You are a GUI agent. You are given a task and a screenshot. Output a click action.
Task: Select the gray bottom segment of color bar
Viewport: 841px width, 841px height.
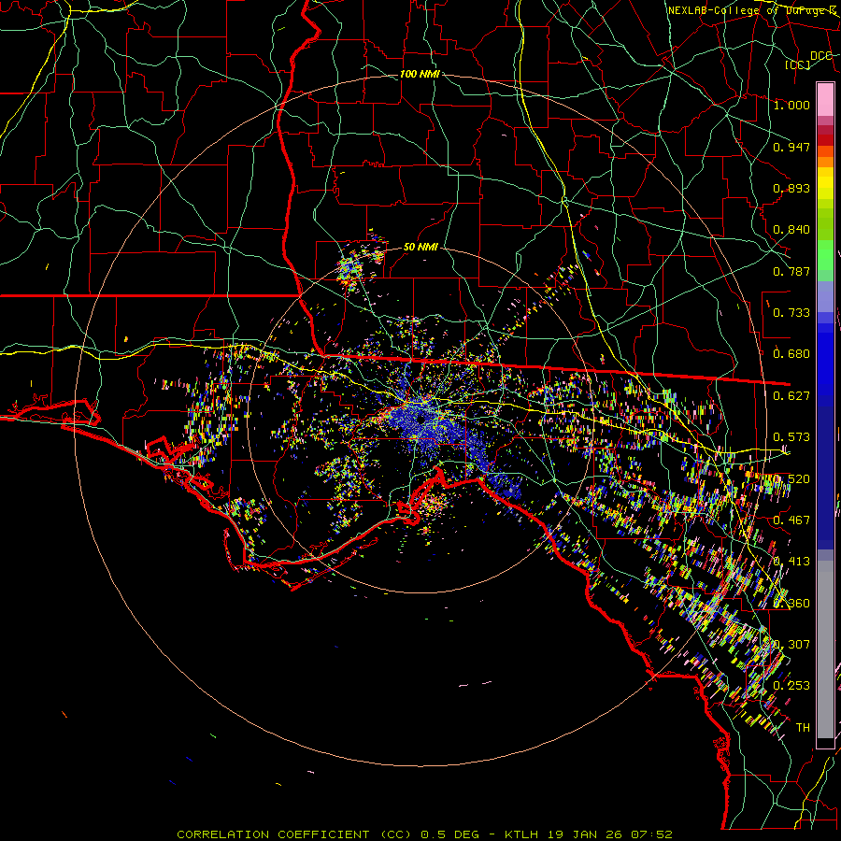click(825, 654)
